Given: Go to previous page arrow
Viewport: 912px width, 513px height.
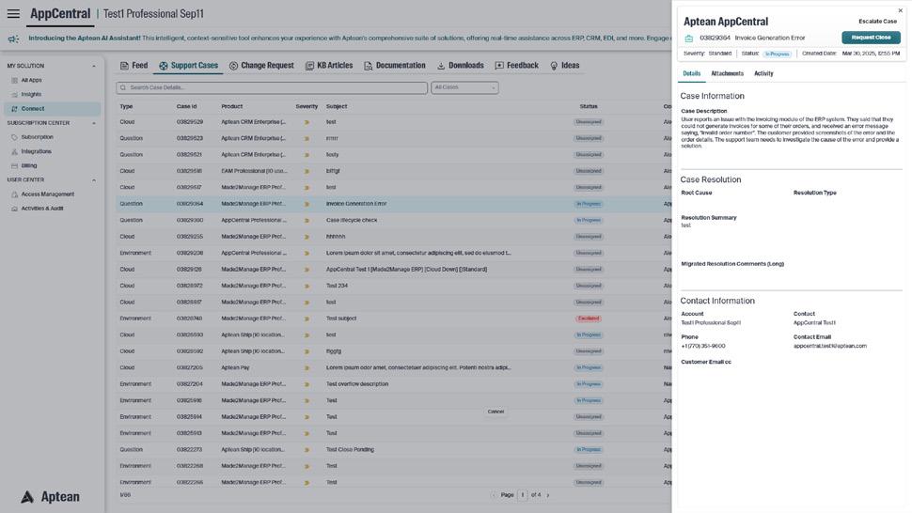Looking at the screenshot, I should (494, 495).
